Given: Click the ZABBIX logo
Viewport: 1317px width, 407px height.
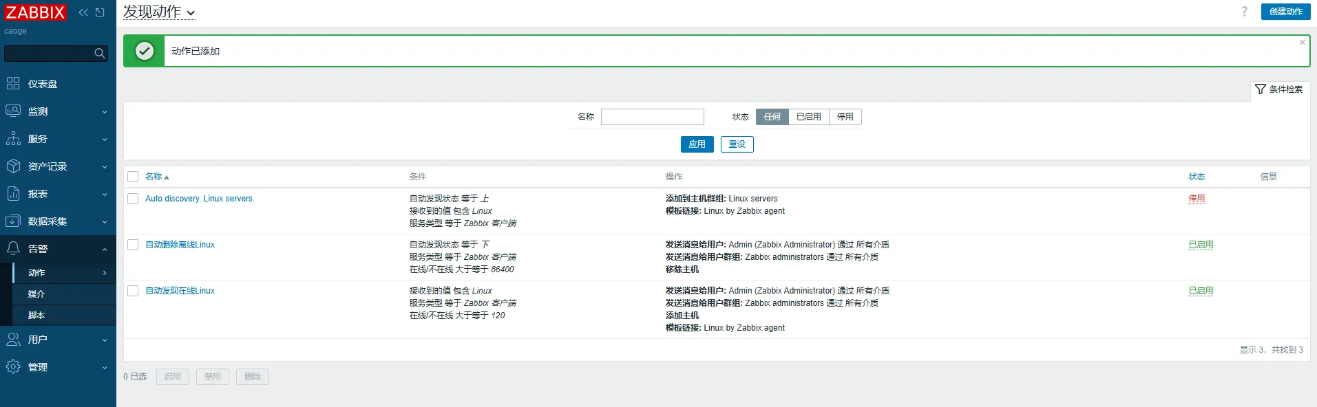Looking at the screenshot, I should (x=35, y=12).
